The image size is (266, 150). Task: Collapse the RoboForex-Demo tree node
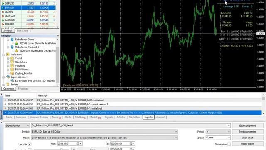point(8,40)
